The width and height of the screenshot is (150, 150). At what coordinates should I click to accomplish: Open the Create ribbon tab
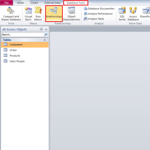34,3
